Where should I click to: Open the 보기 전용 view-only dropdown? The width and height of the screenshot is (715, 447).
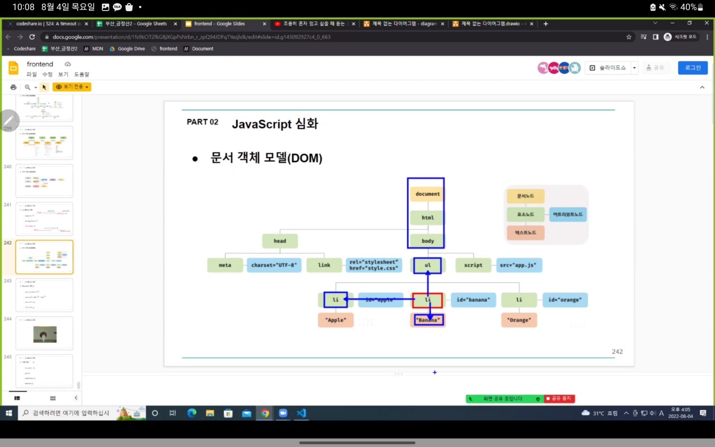click(x=72, y=87)
